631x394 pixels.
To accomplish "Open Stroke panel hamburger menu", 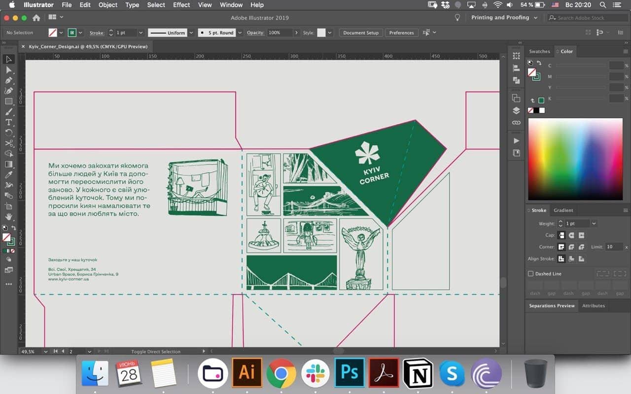I will coord(626,210).
